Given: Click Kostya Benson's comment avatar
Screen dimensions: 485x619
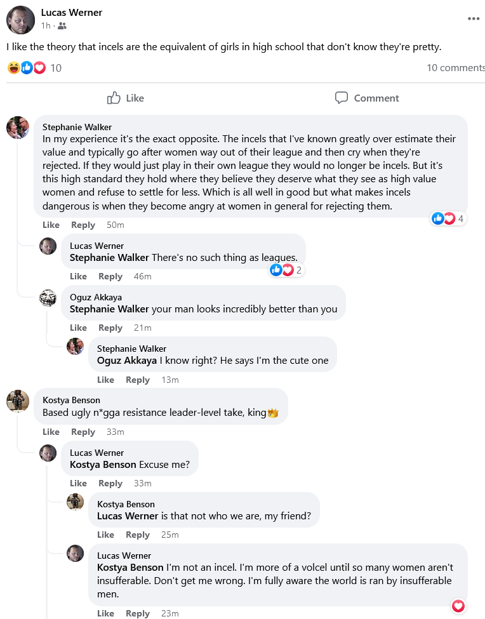Looking at the screenshot, I should click(18, 401).
